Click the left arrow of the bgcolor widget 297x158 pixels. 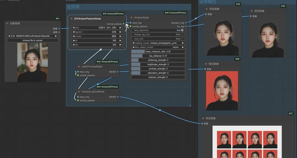[x=73, y=32]
